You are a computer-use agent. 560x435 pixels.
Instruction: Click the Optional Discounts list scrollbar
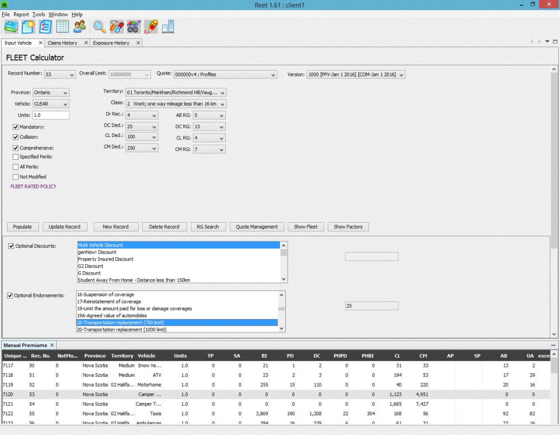click(284, 262)
